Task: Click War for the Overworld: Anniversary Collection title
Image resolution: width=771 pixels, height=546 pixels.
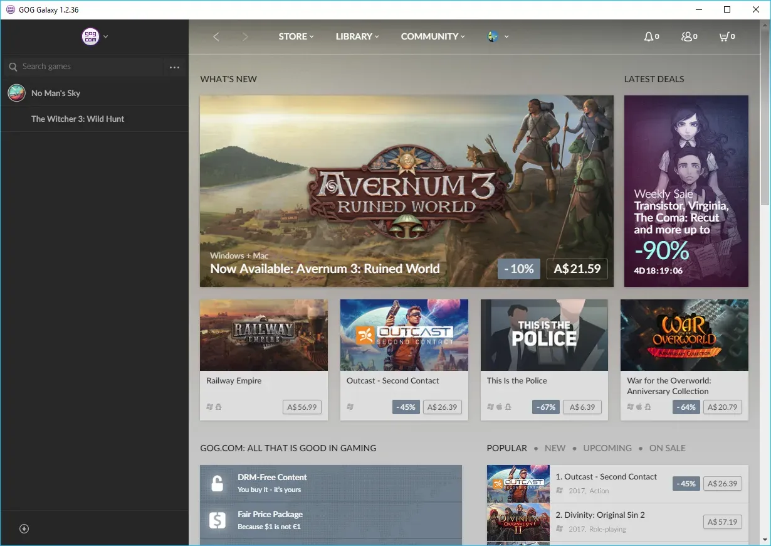Action: point(669,386)
